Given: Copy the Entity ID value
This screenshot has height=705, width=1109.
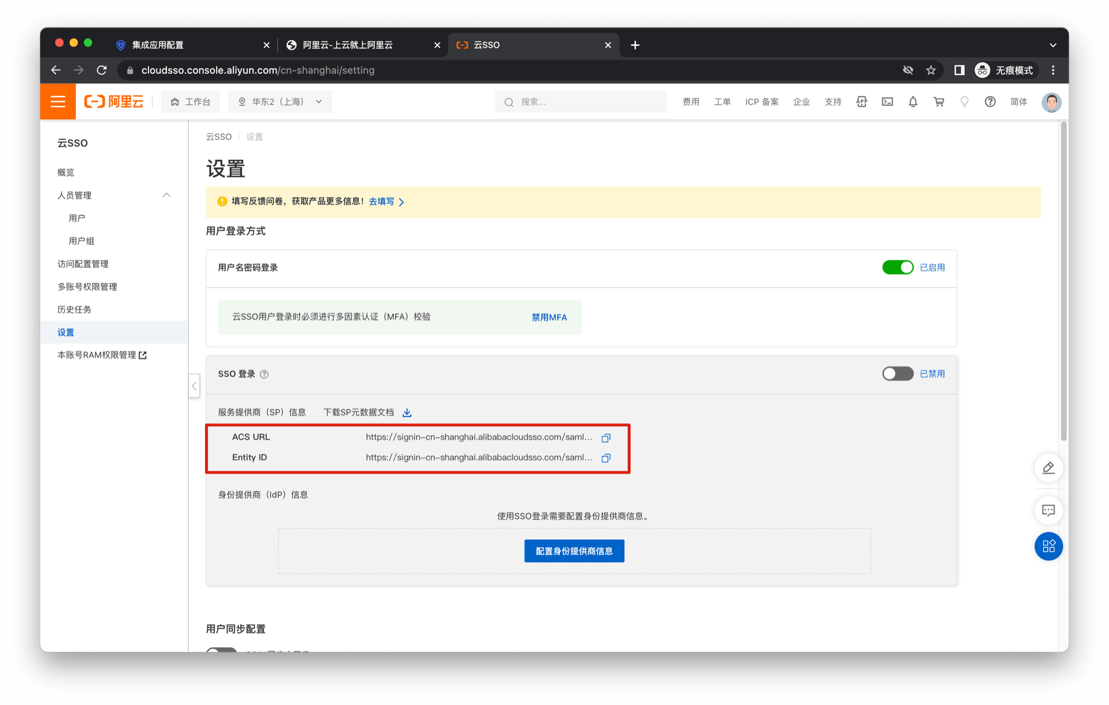Looking at the screenshot, I should (x=606, y=458).
